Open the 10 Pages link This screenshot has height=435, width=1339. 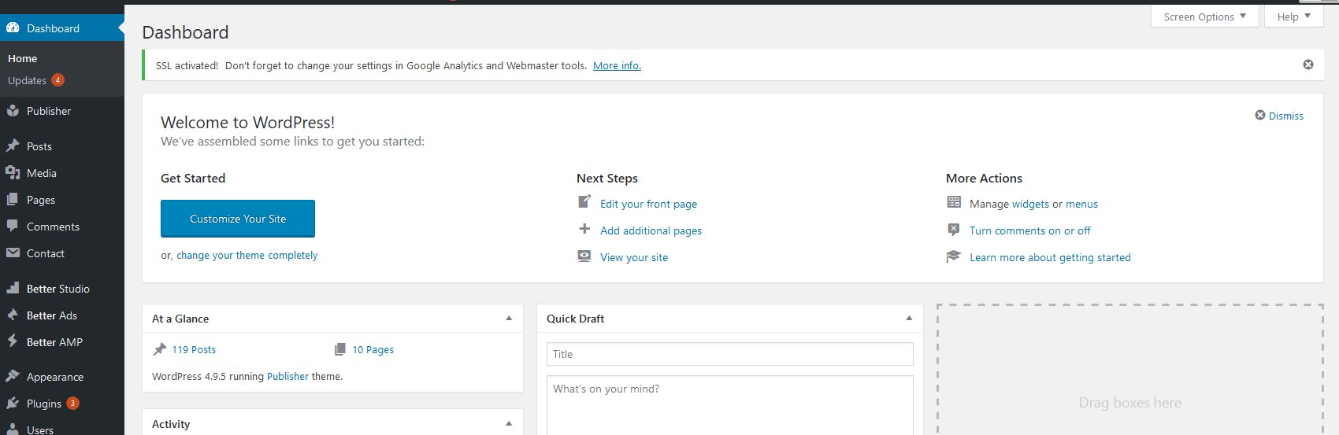click(x=373, y=349)
